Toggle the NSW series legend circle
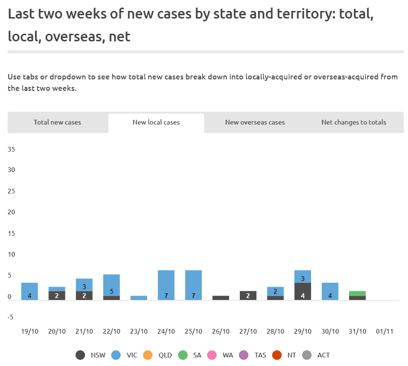This screenshot has height=366, width=408. 81,355
